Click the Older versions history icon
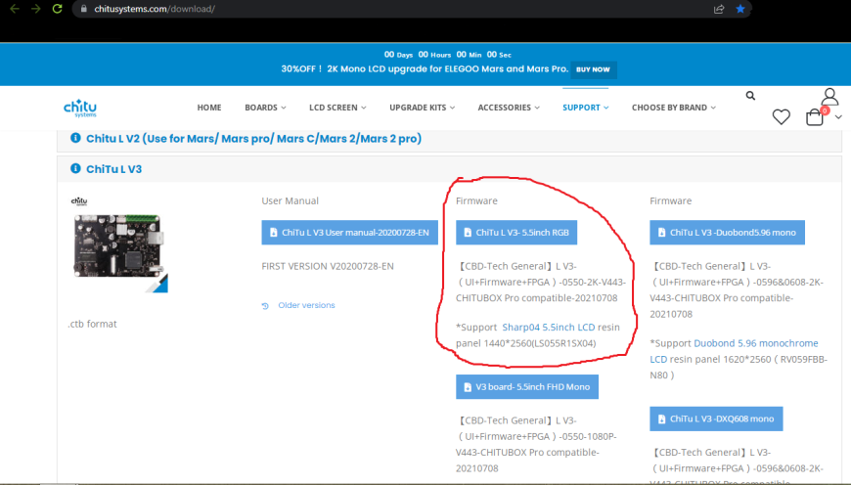The height and width of the screenshot is (485, 851). [265, 306]
